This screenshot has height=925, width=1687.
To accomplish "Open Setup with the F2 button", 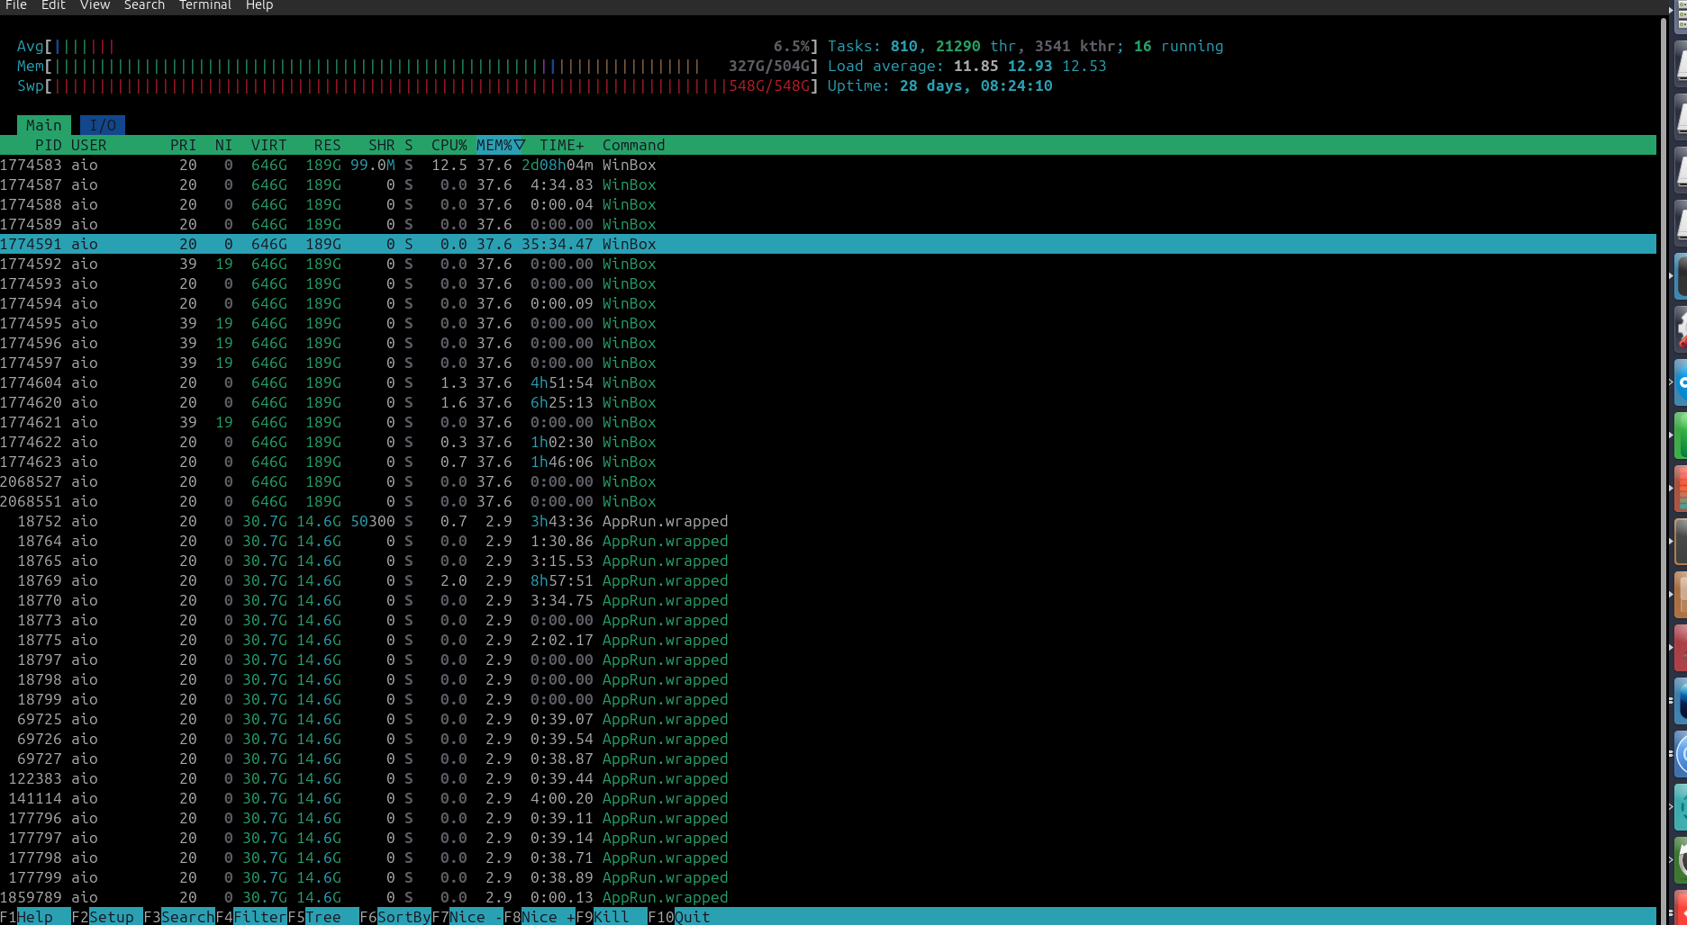I will (x=107, y=916).
